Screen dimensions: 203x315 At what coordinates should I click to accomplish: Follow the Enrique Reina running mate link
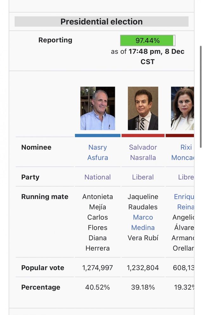point(185,202)
